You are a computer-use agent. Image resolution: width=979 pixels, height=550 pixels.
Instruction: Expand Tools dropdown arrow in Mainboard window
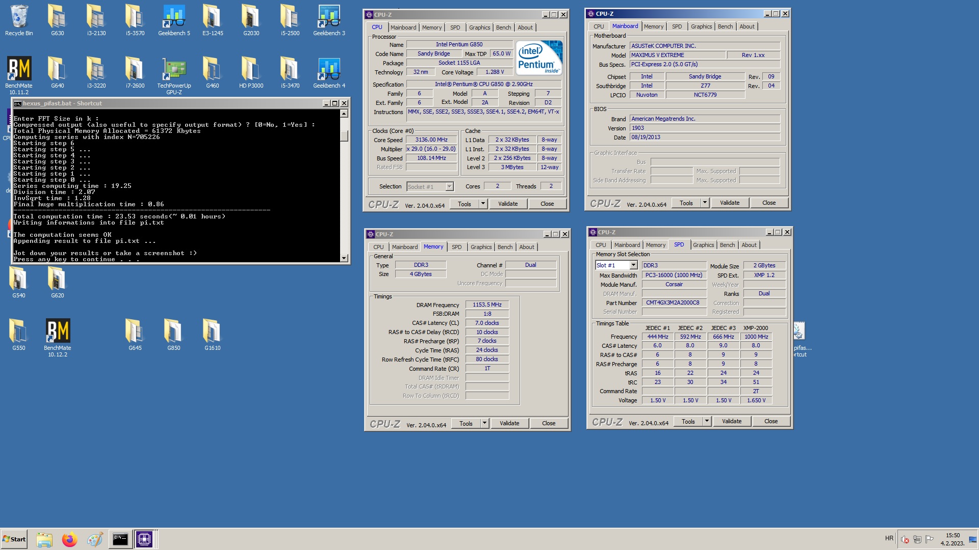tap(705, 203)
